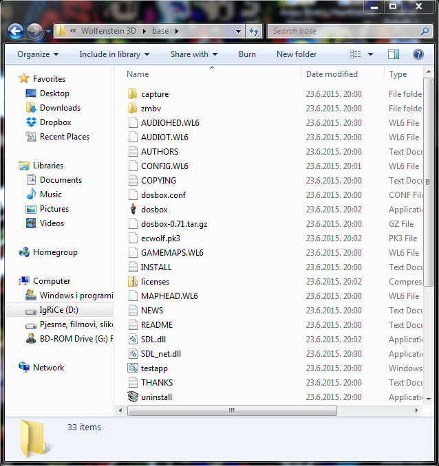Click the Forward navigation arrow button

[34, 31]
